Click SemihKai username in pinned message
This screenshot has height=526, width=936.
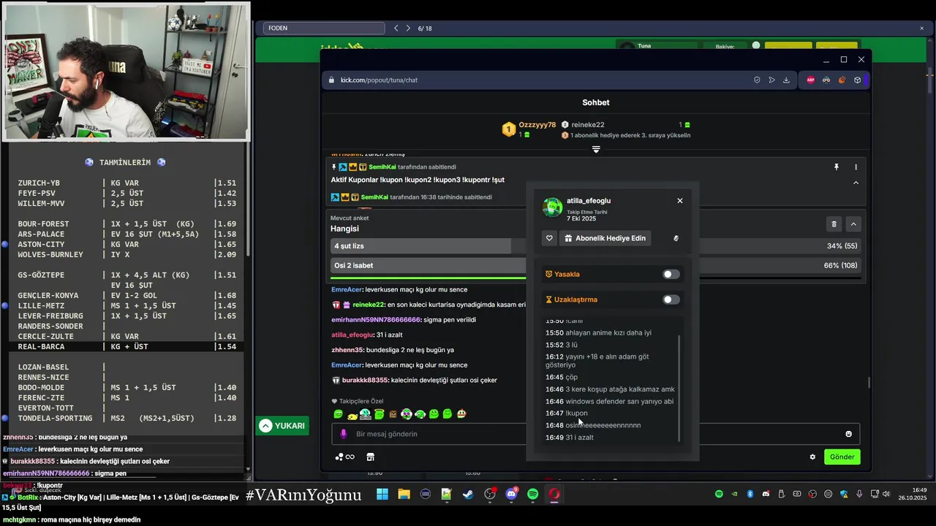[382, 167]
